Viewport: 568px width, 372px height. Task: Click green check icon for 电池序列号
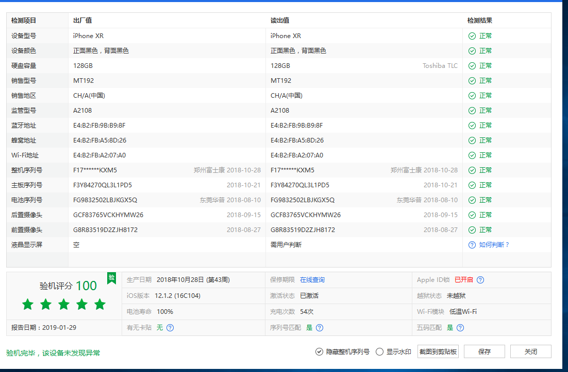point(472,200)
